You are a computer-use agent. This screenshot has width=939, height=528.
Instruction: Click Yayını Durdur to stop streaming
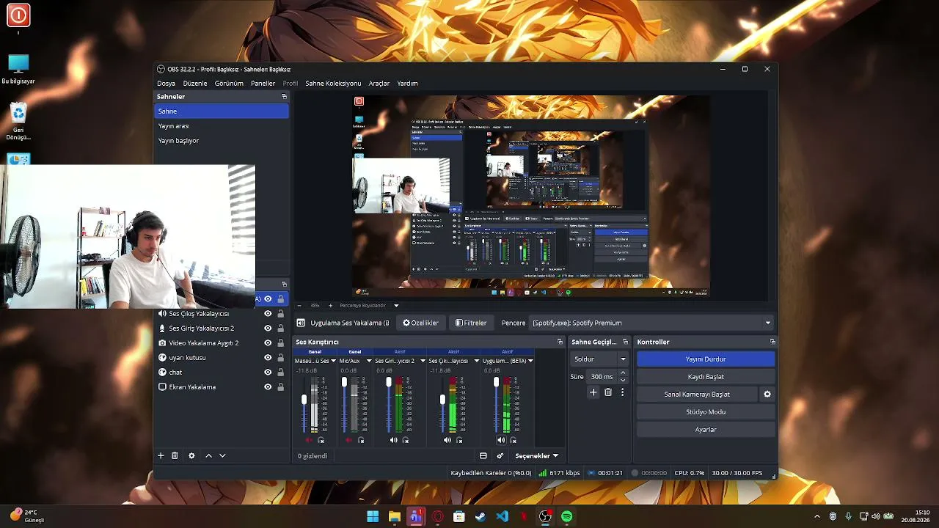[706, 359]
